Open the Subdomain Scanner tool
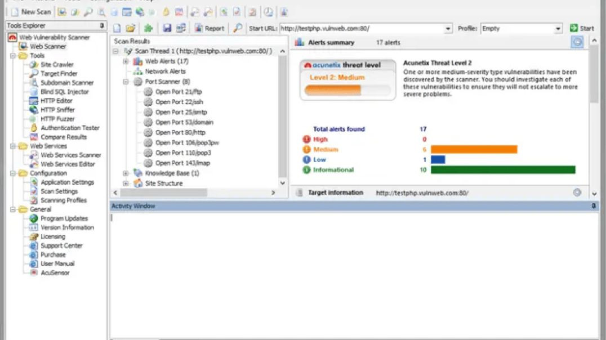 (67, 83)
